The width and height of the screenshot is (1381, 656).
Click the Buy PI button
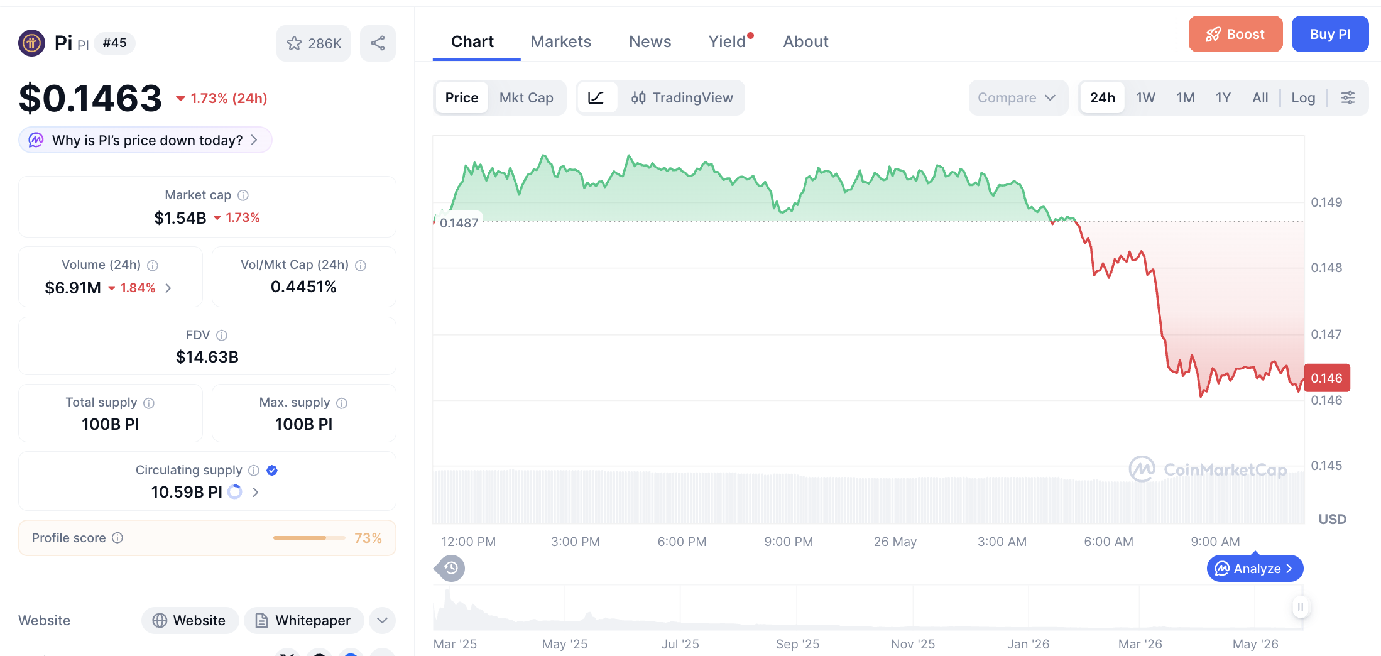pyautogui.click(x=1330, y=34)
